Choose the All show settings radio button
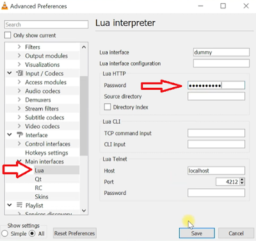This screenshot has height=241, width=256. [x=32, y=233]
